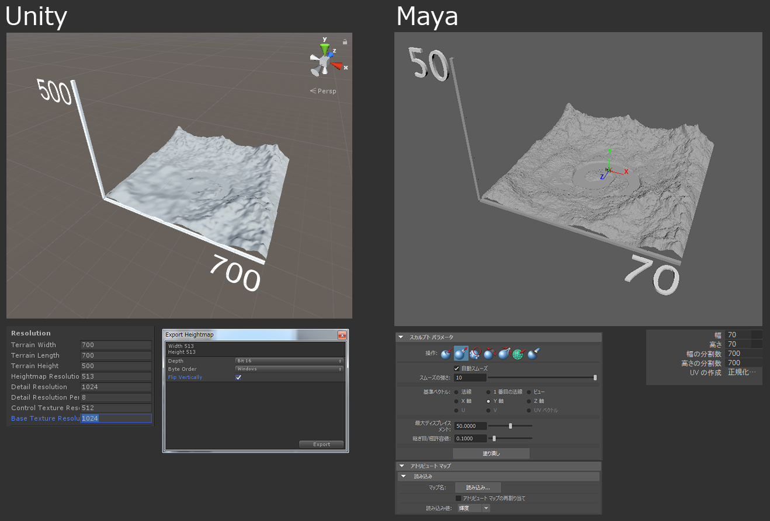The image size is (770, 521).
Task: Select the Pinch sculpt operation icon
Action: click(504, 354)
